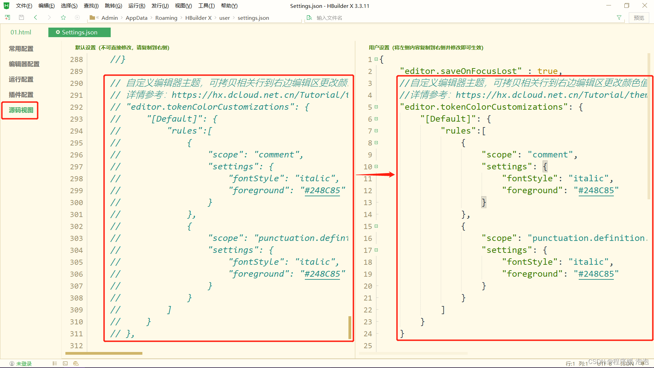Open 编辑器配置 settings section
654x368 pixels.
point(24,64)
